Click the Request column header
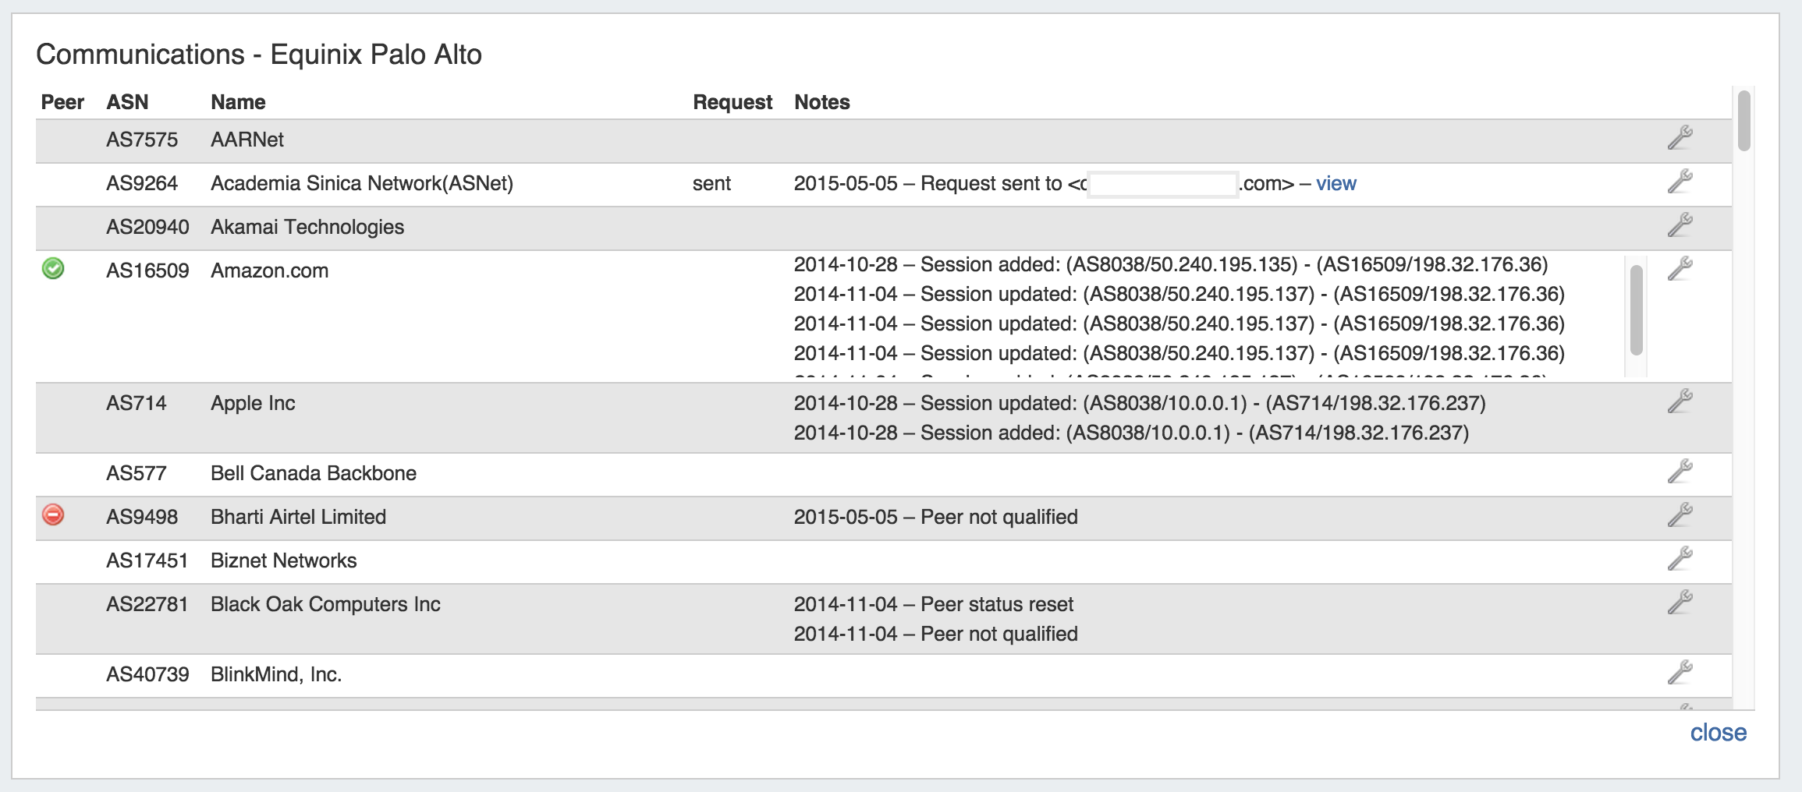Image resolution: width=1802 pixels, height=792 pixels. [x=732, y=102]
